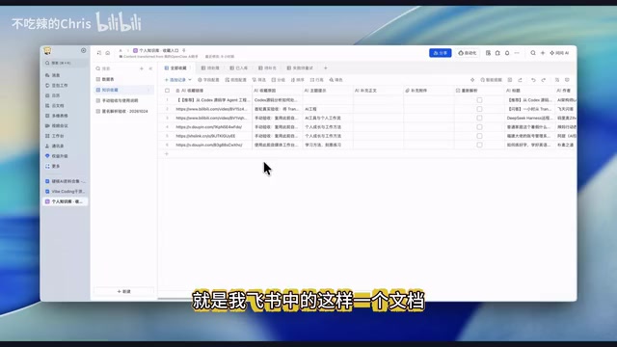The height and width of the screenshot is (347, 617).
Task: Click the home icon in the header
Action: click(108, 53)
